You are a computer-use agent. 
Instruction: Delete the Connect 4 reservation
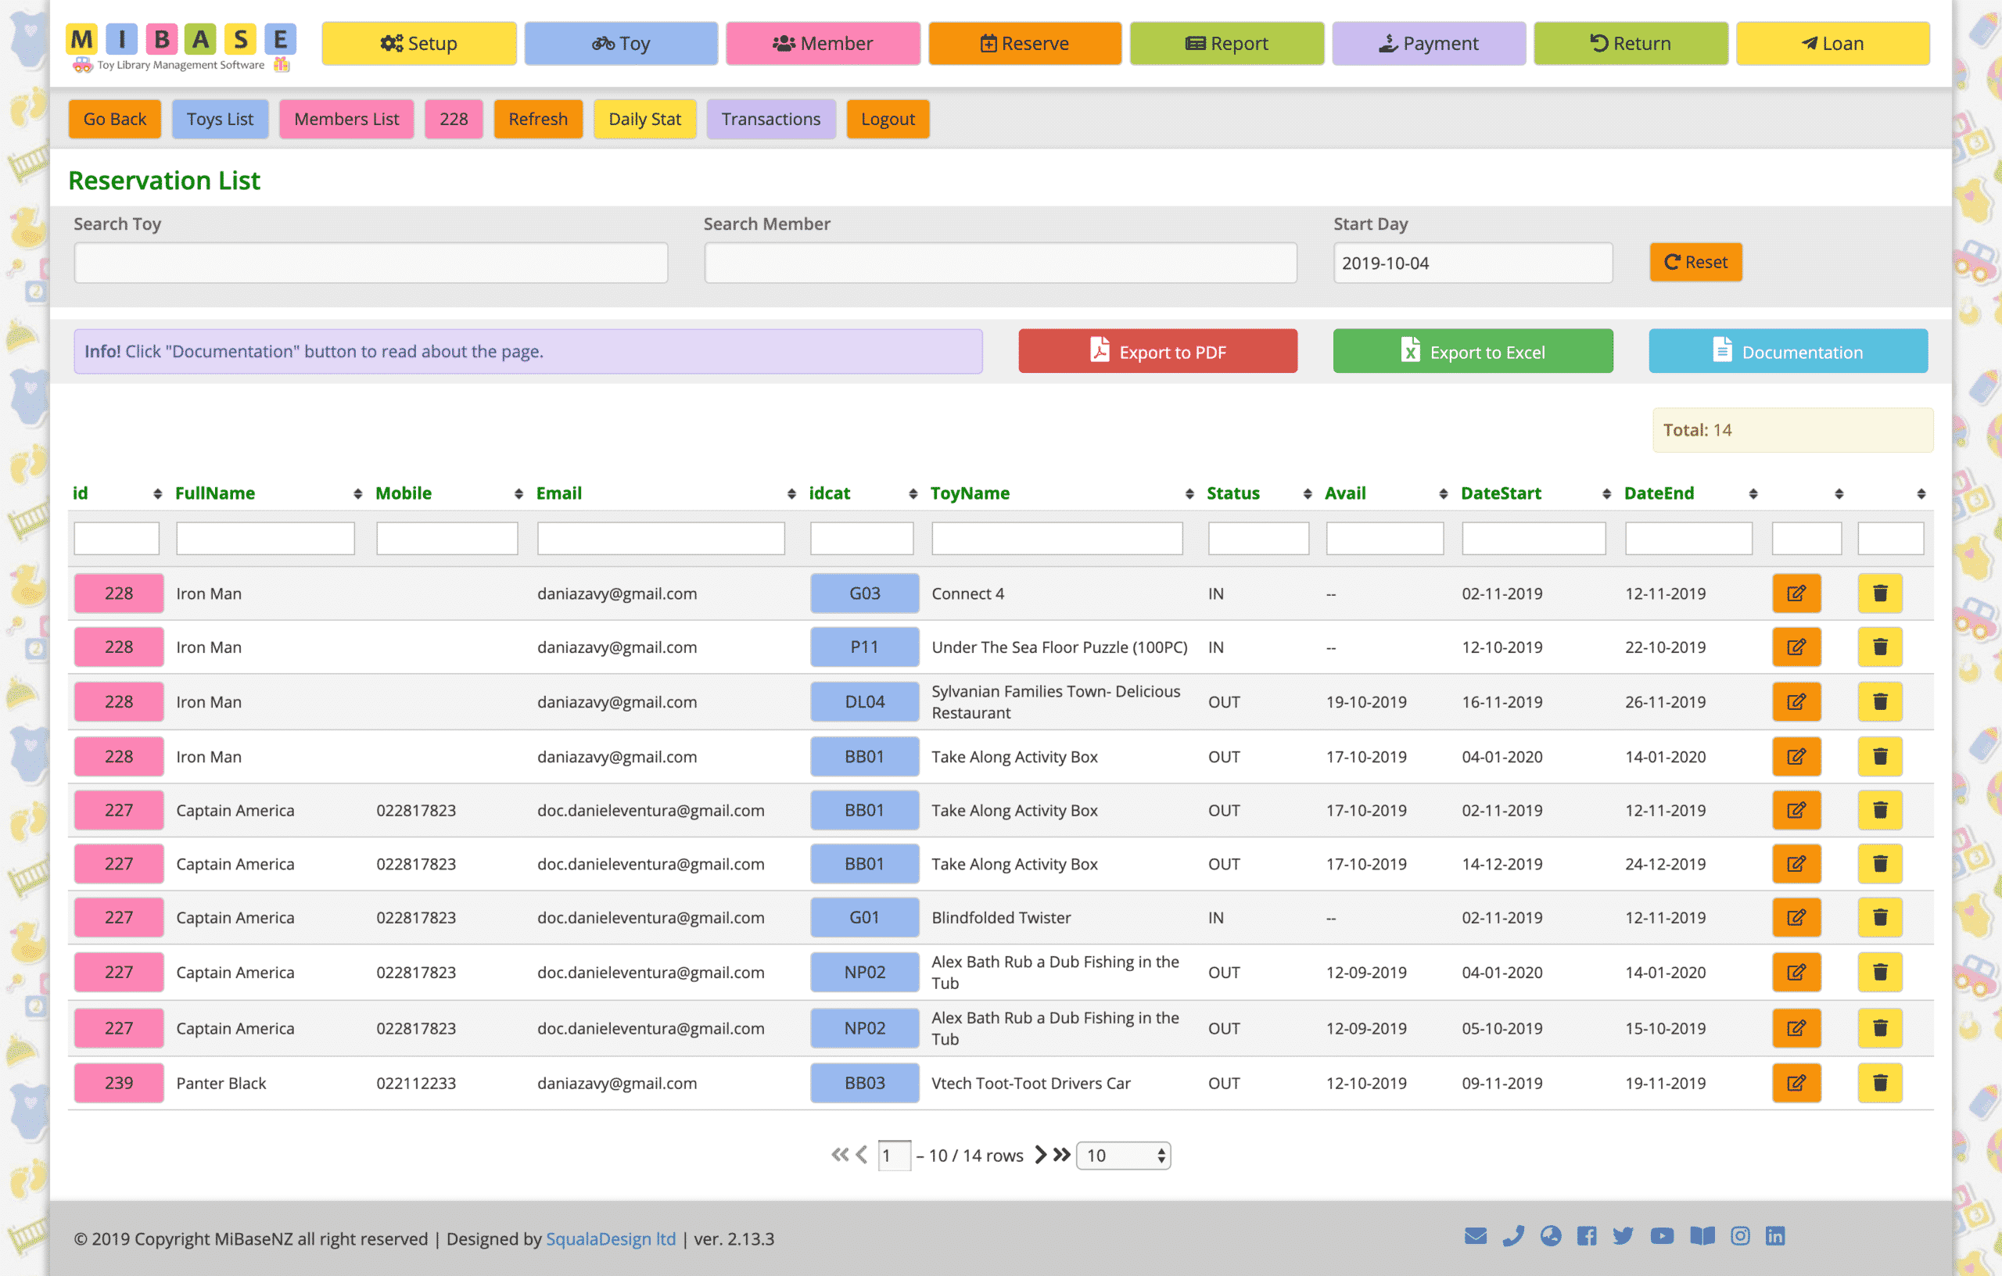click(1880, 593)
